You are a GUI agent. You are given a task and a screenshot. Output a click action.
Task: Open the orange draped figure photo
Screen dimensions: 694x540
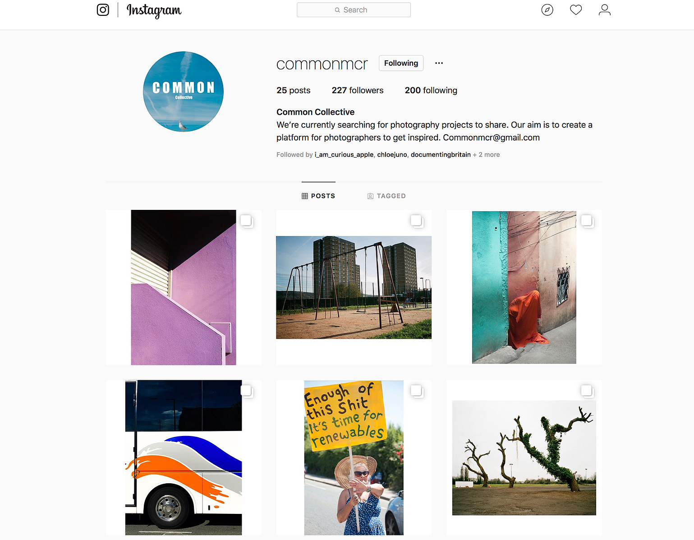point(524,287)
